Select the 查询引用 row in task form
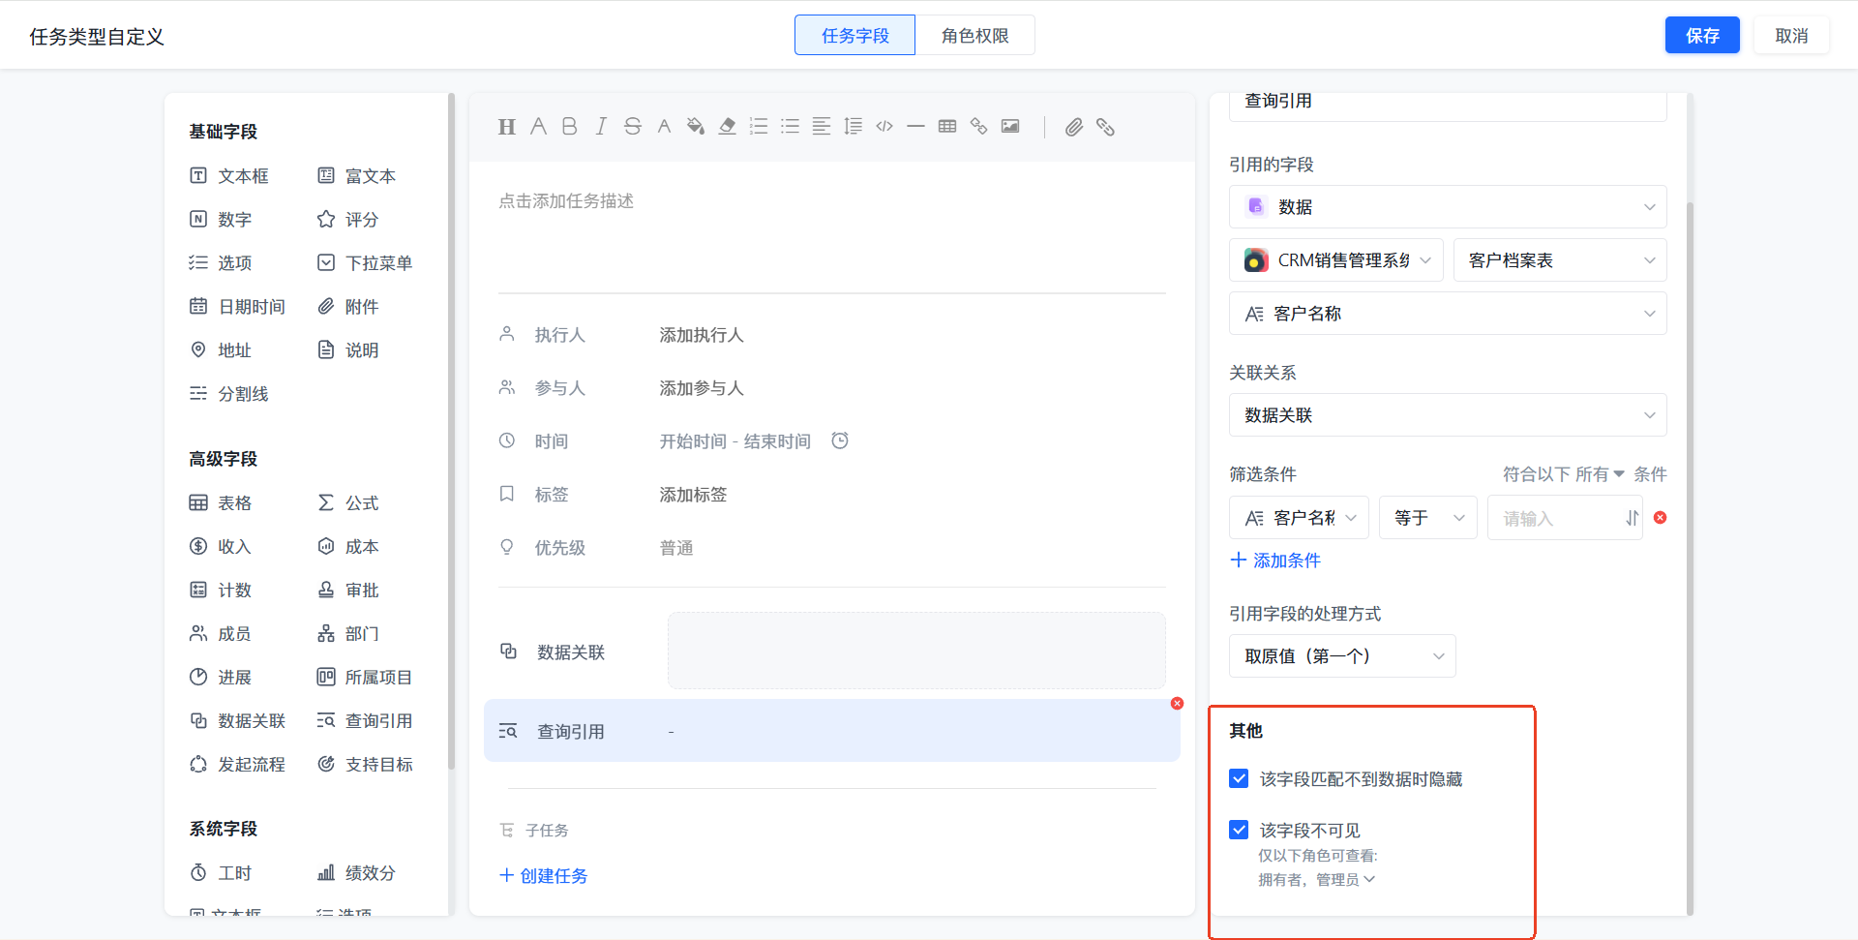This screenshot has width=1858, height=940. [832, 731]
